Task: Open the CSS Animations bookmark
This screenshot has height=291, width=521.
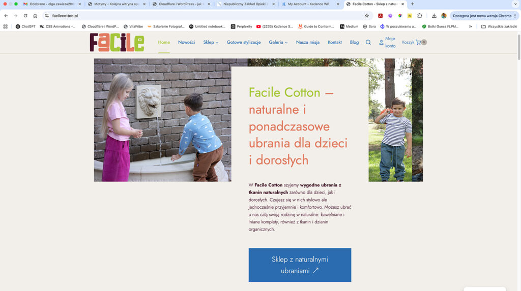Action: tap(58, 26)
